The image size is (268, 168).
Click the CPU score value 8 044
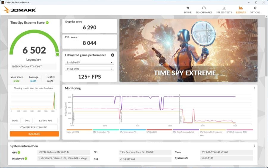click(x=90, y=43)
